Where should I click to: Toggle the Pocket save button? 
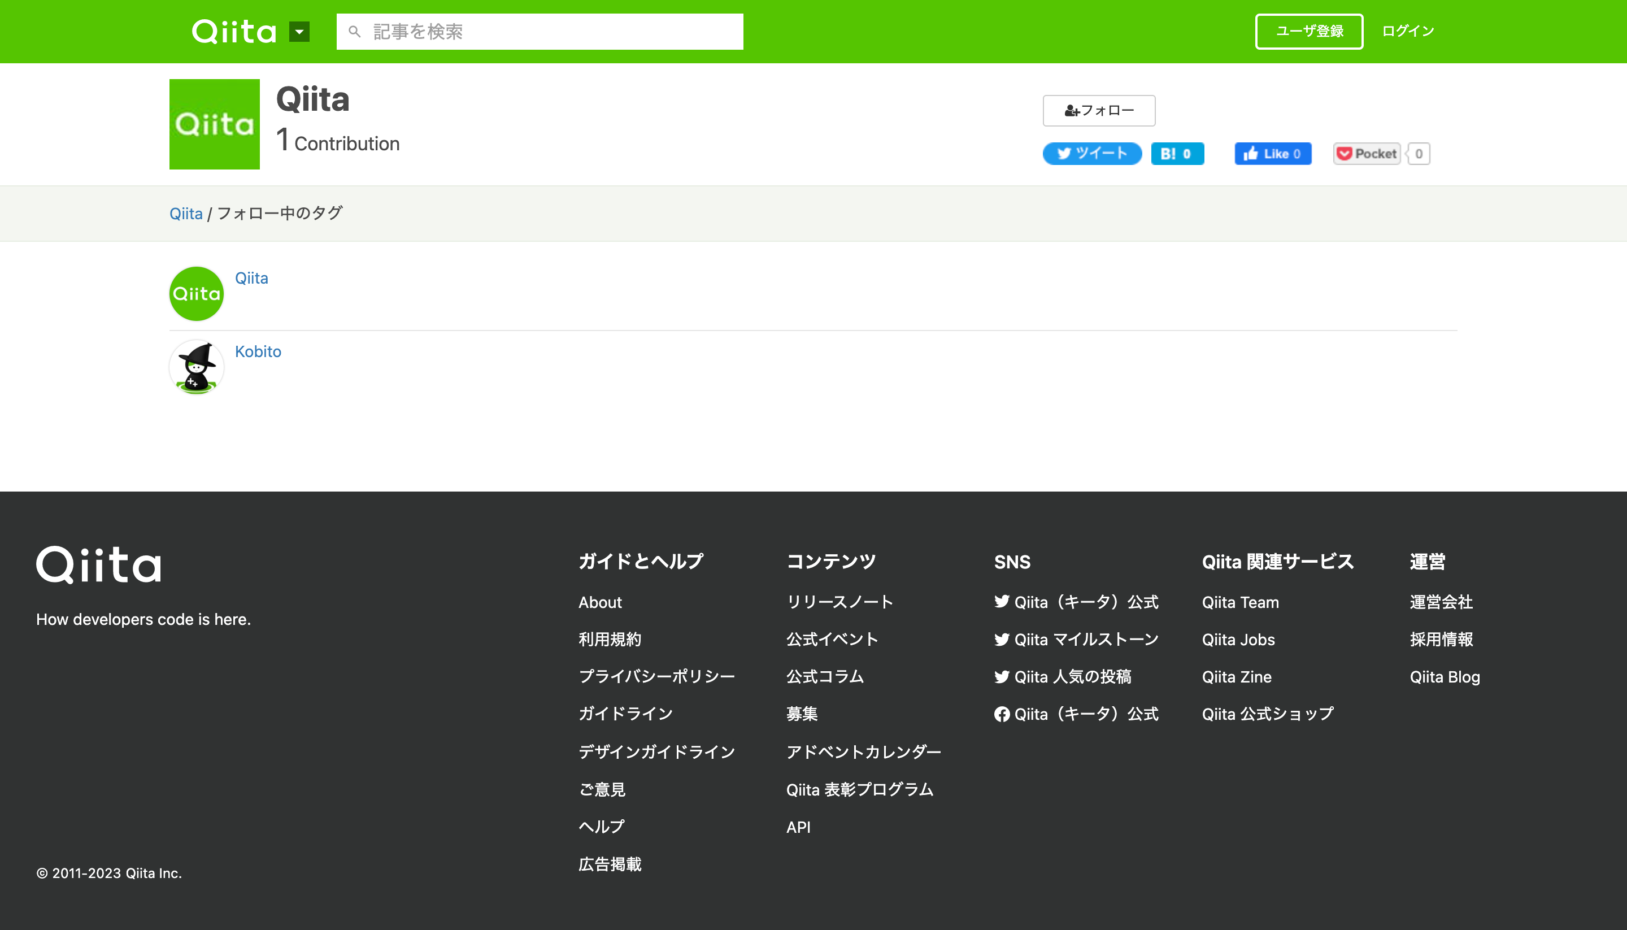tap(1366, 153)
